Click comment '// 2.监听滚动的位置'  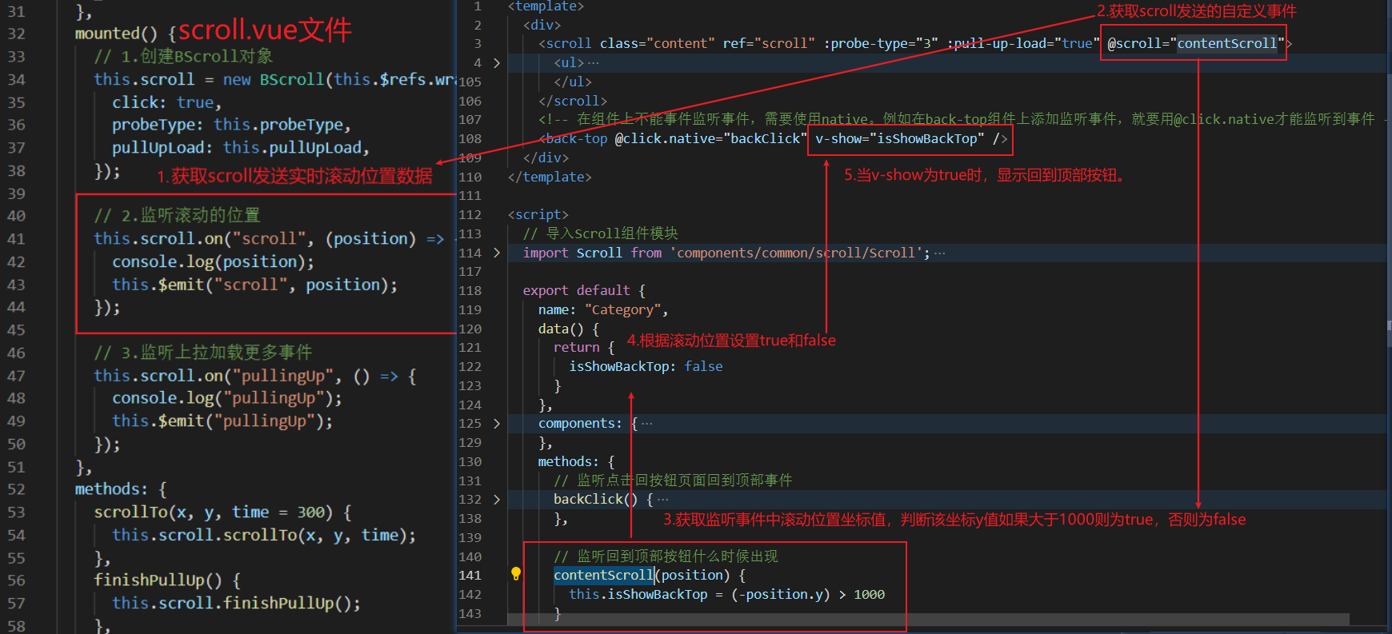[177, 216]
